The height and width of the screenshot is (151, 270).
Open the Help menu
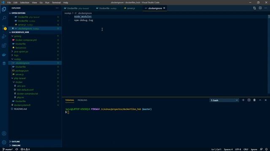pos(66,3)
